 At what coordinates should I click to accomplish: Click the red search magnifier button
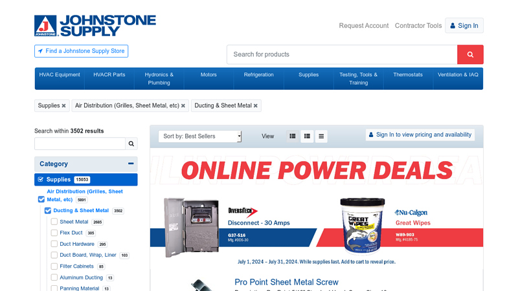click(x=470, y=54)
